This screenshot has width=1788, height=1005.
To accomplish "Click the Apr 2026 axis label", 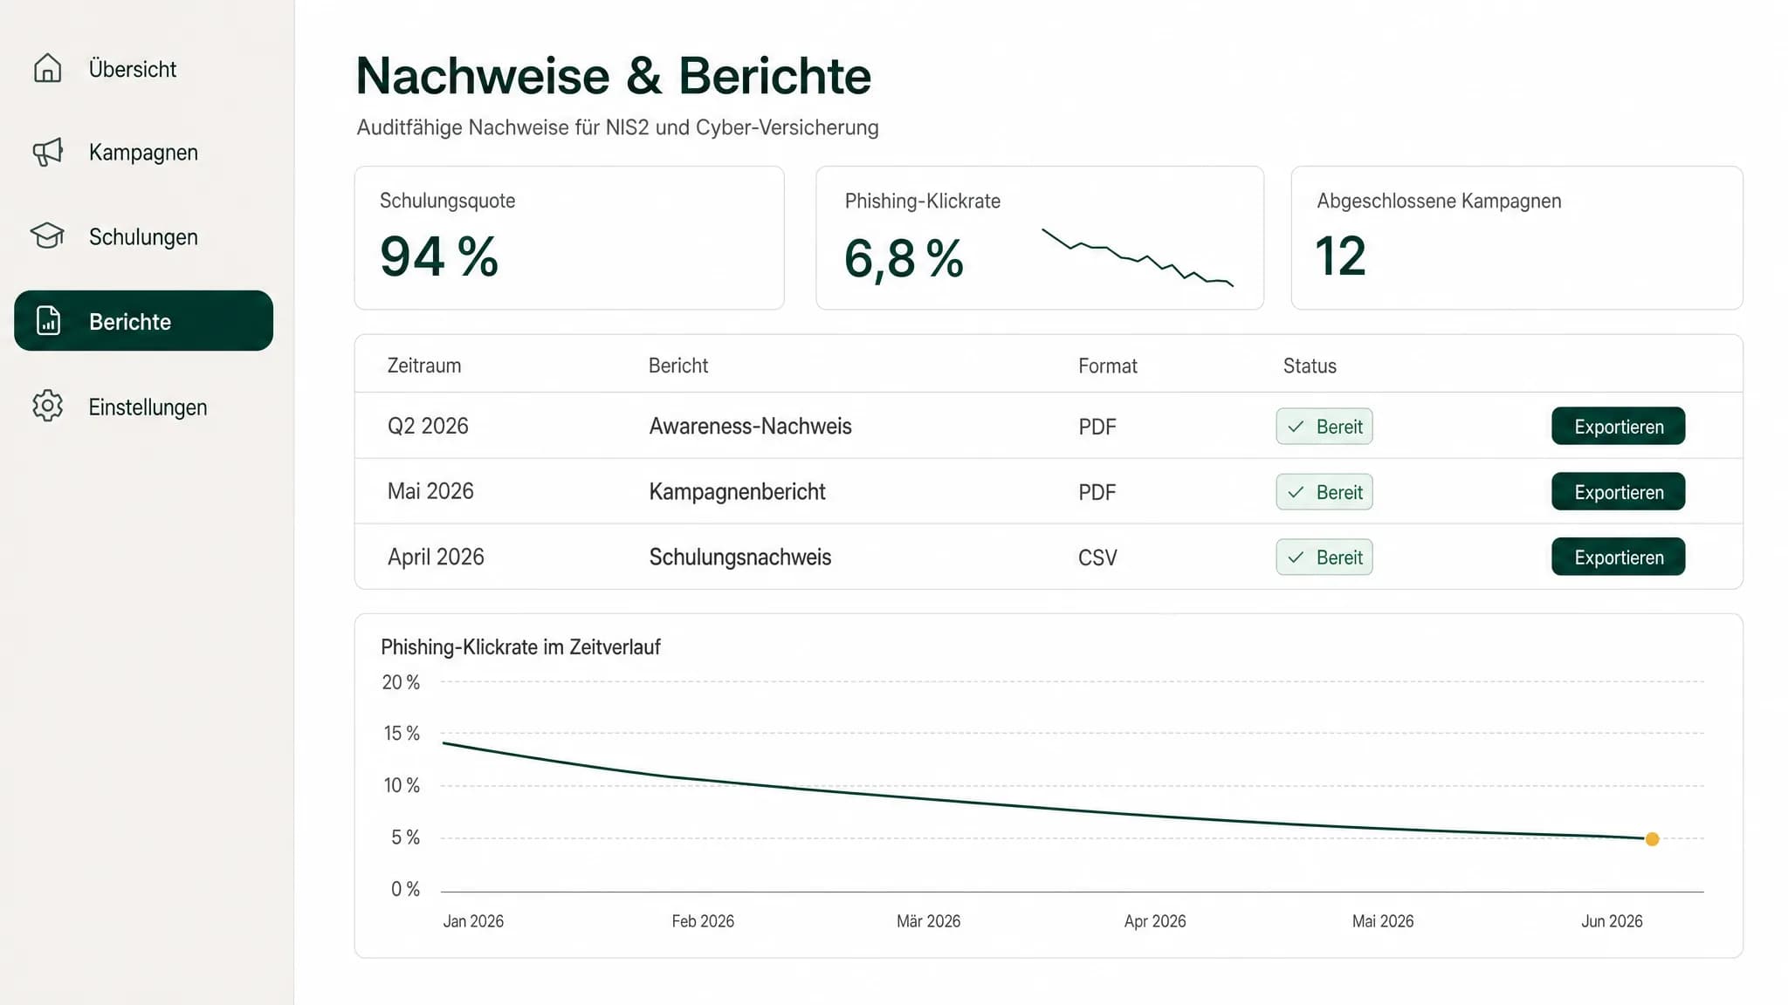I will click(1155, 921).
